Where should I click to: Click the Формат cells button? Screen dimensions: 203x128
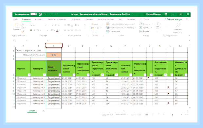tap(145, 31)
